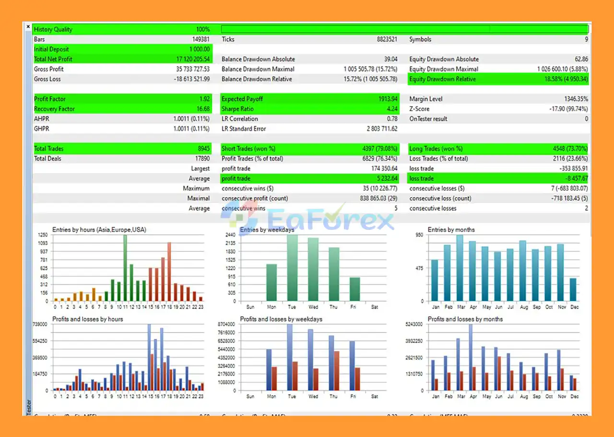Select the Profit Factor value row
This screenshot has width=614, height=437.
(x=122, y=99)
